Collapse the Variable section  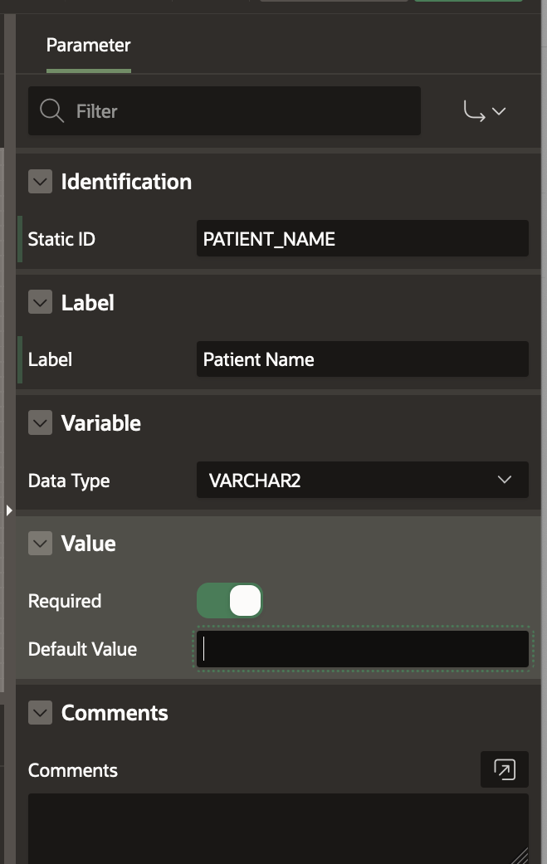[x=40, y=423]
